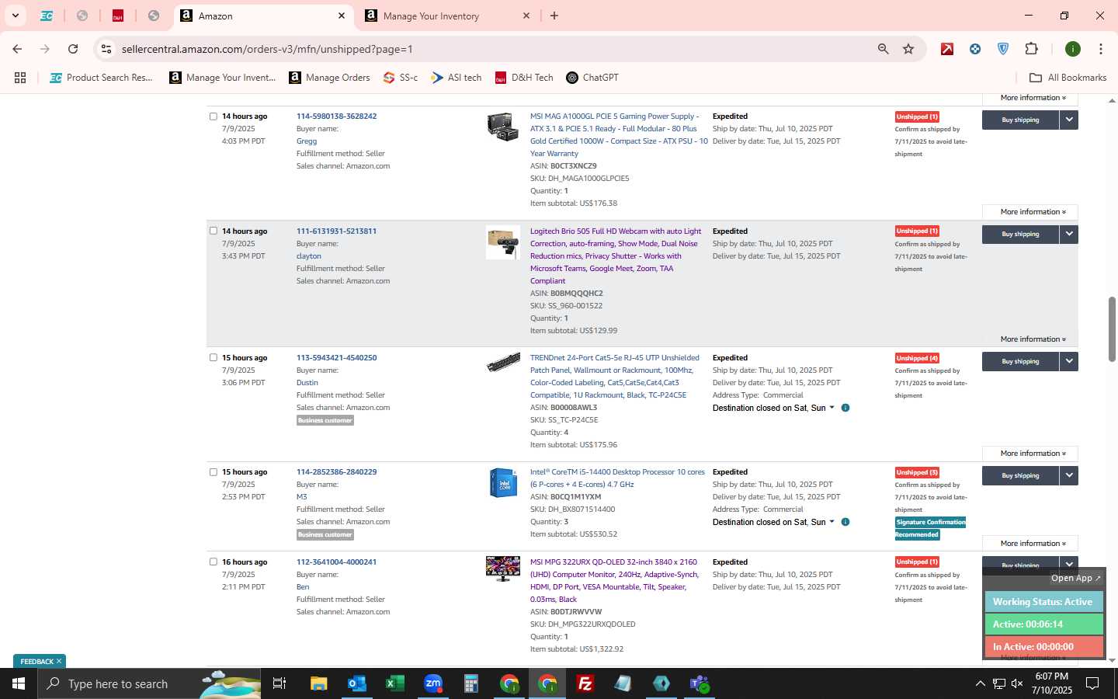Open File Explorer from the taskbar
This screenshot has height=699, width=1118.
point(318,683)
